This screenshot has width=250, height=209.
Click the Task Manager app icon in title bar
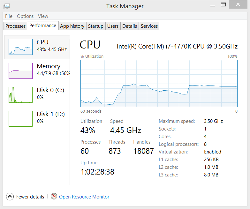(7, 6)
